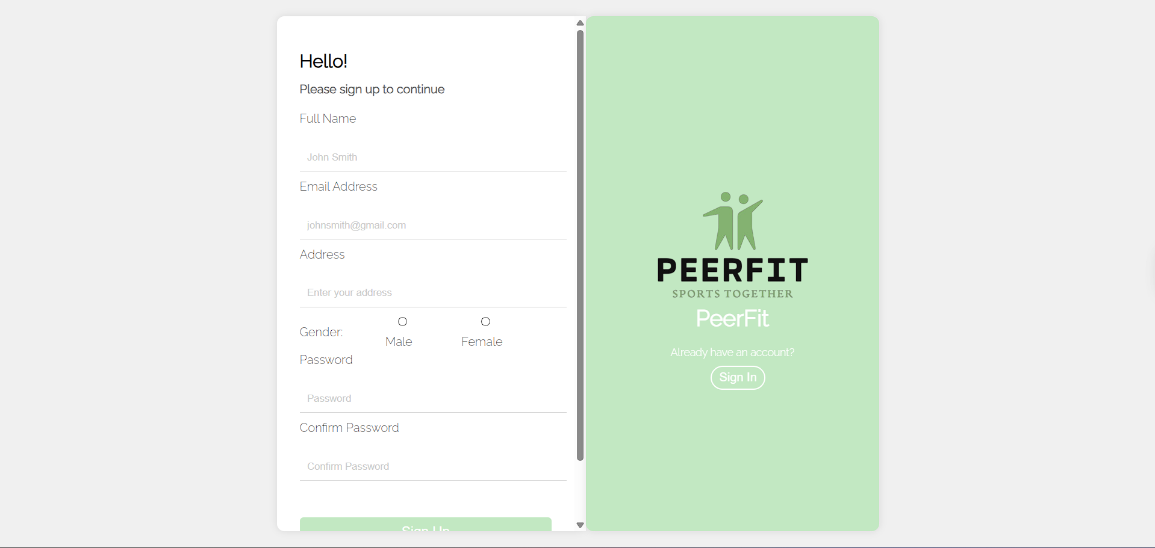This screenshot has width=1155, height=548.
Task: Click the 'Enter your address' field
Action: pos(432,293)
